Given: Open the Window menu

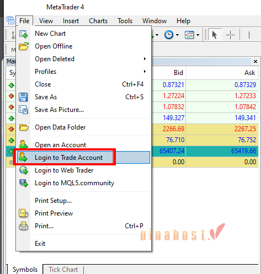Looking at the screenshot, I should 155,21.
